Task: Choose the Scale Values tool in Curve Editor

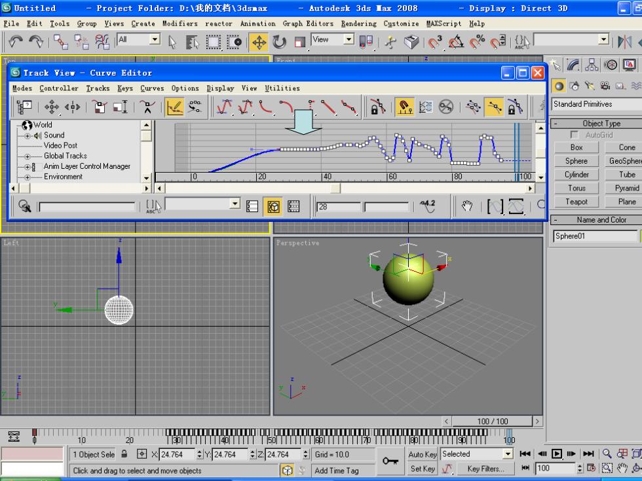Action: (x=121, y=107)
